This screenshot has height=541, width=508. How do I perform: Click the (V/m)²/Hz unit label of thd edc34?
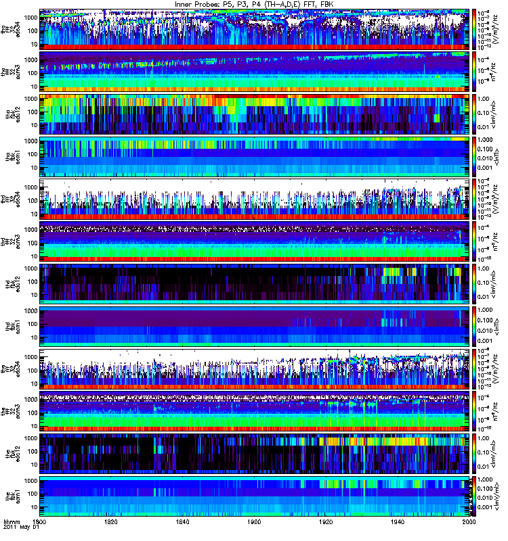pyautogui.click(x=495, y=199)
